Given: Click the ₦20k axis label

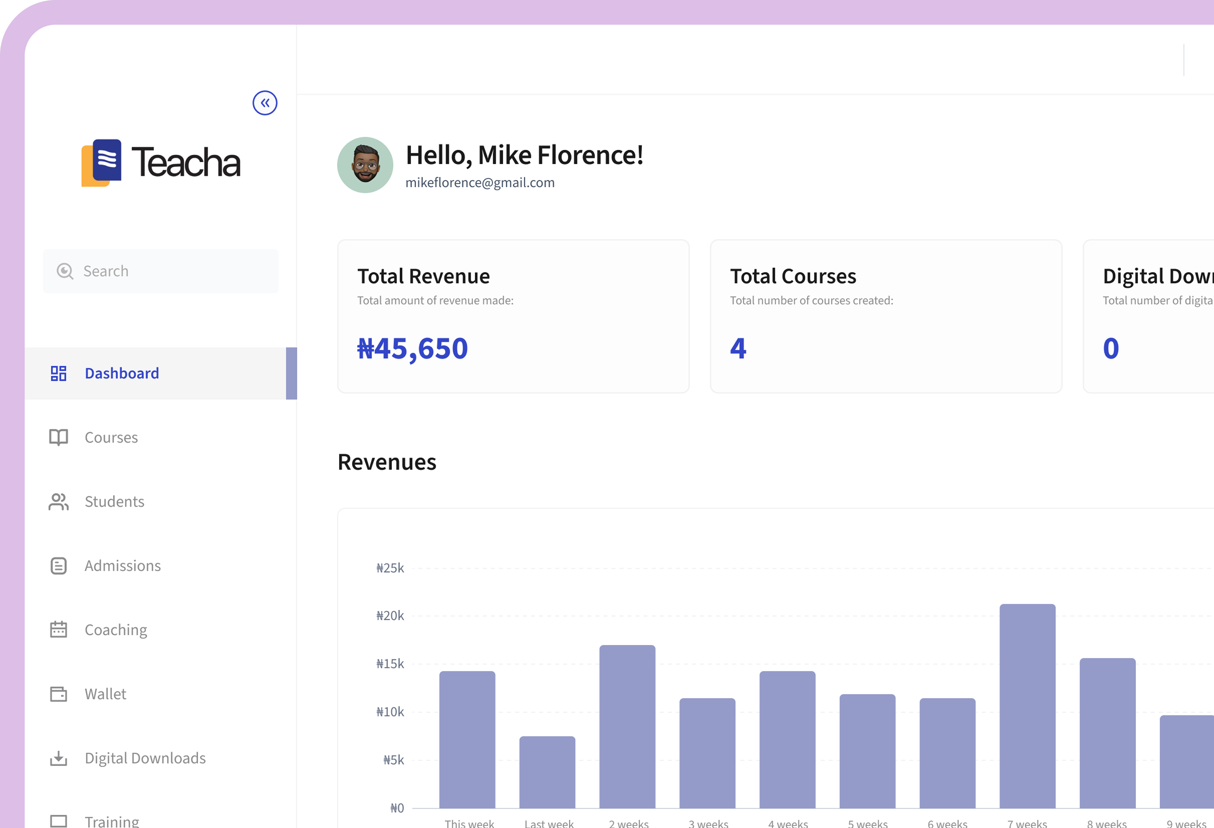Looking at the screenshot, I should 390,616.
